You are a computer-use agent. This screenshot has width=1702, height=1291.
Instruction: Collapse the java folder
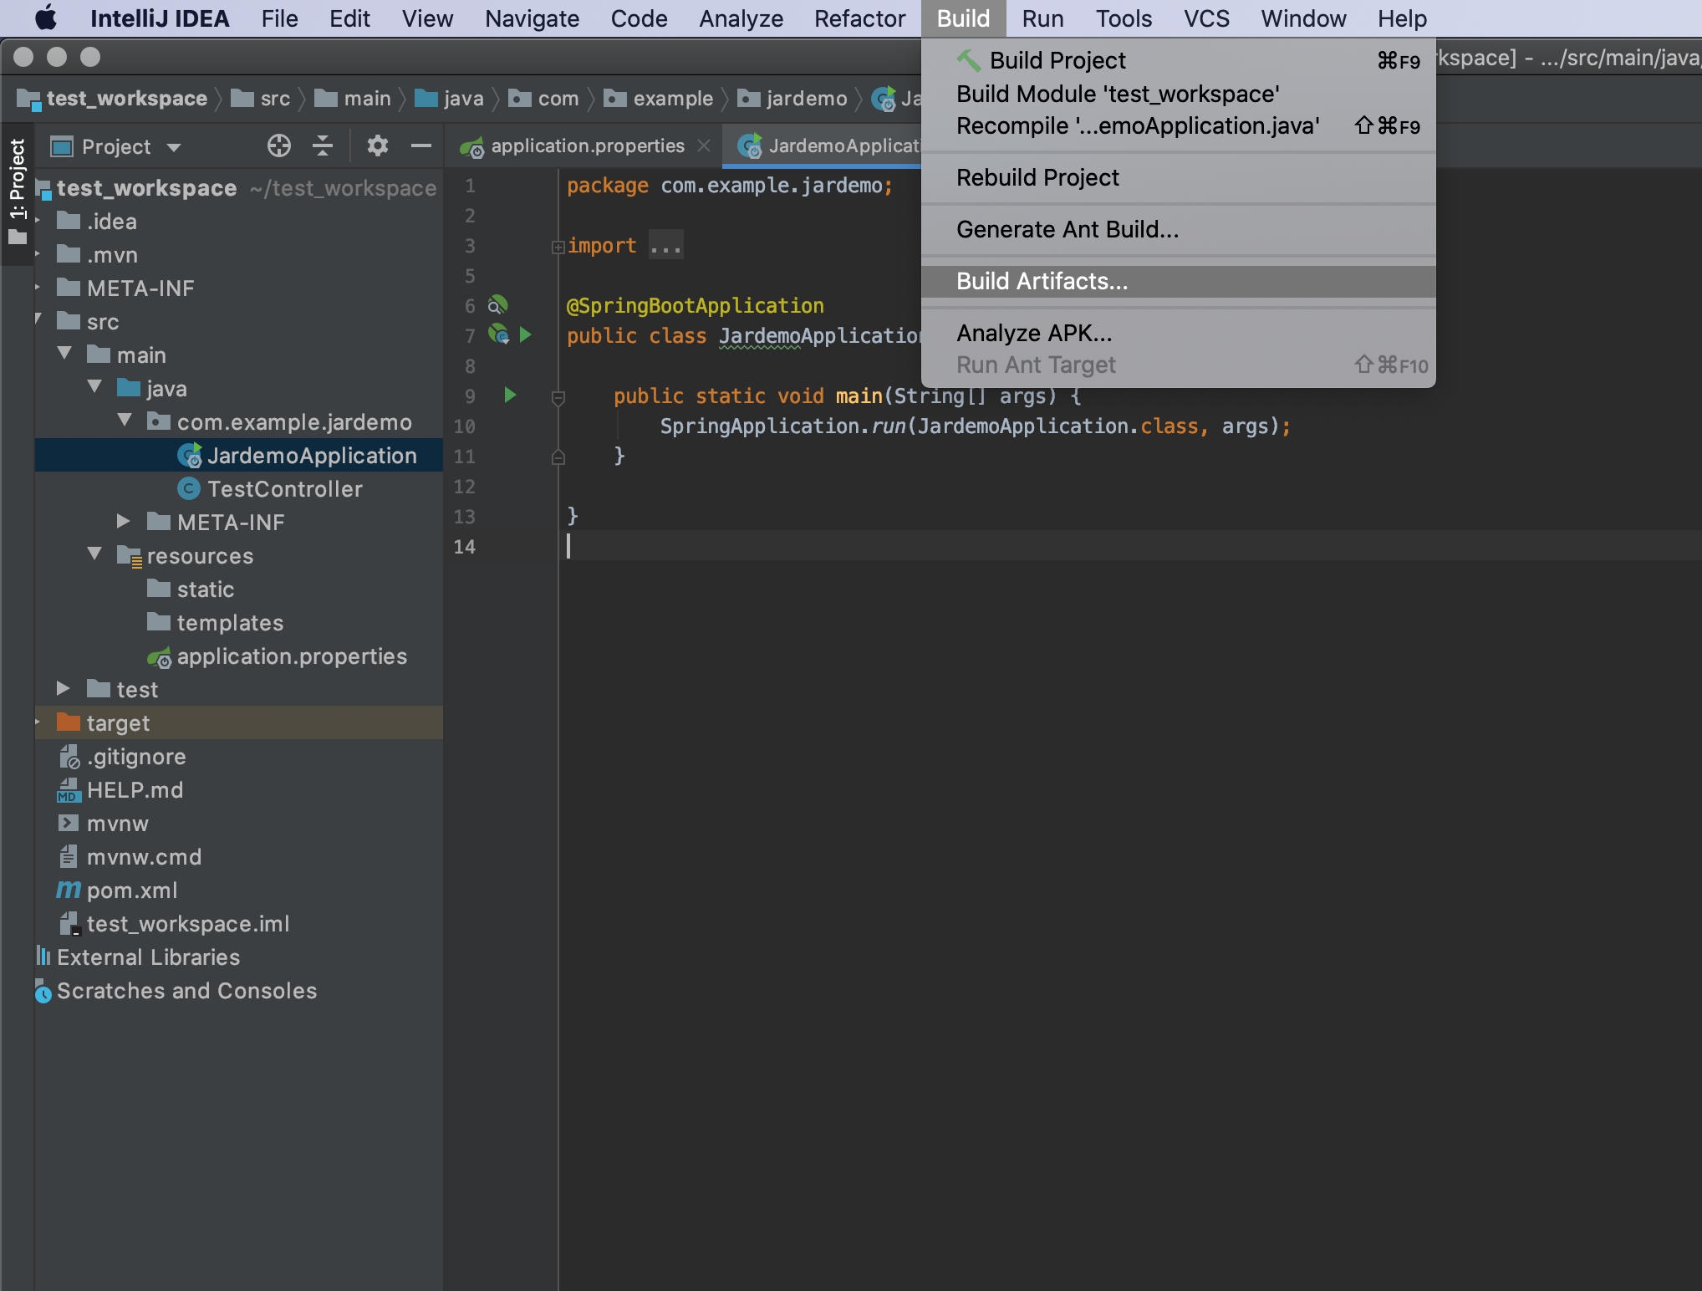95,388
